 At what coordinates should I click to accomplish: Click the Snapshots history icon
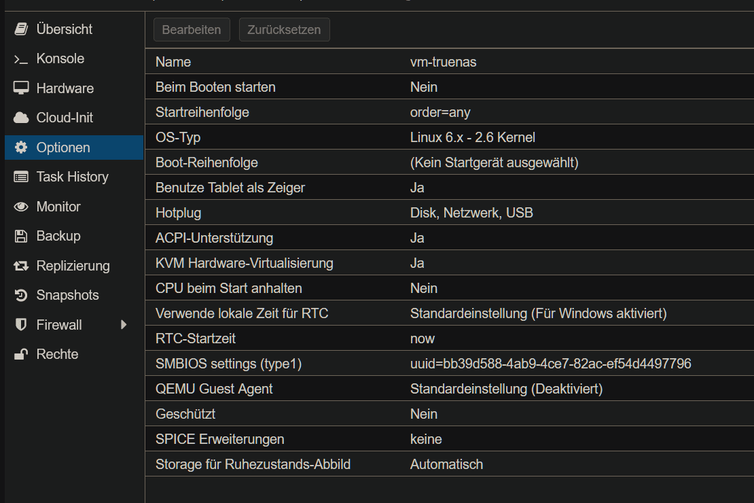(21, 296)
